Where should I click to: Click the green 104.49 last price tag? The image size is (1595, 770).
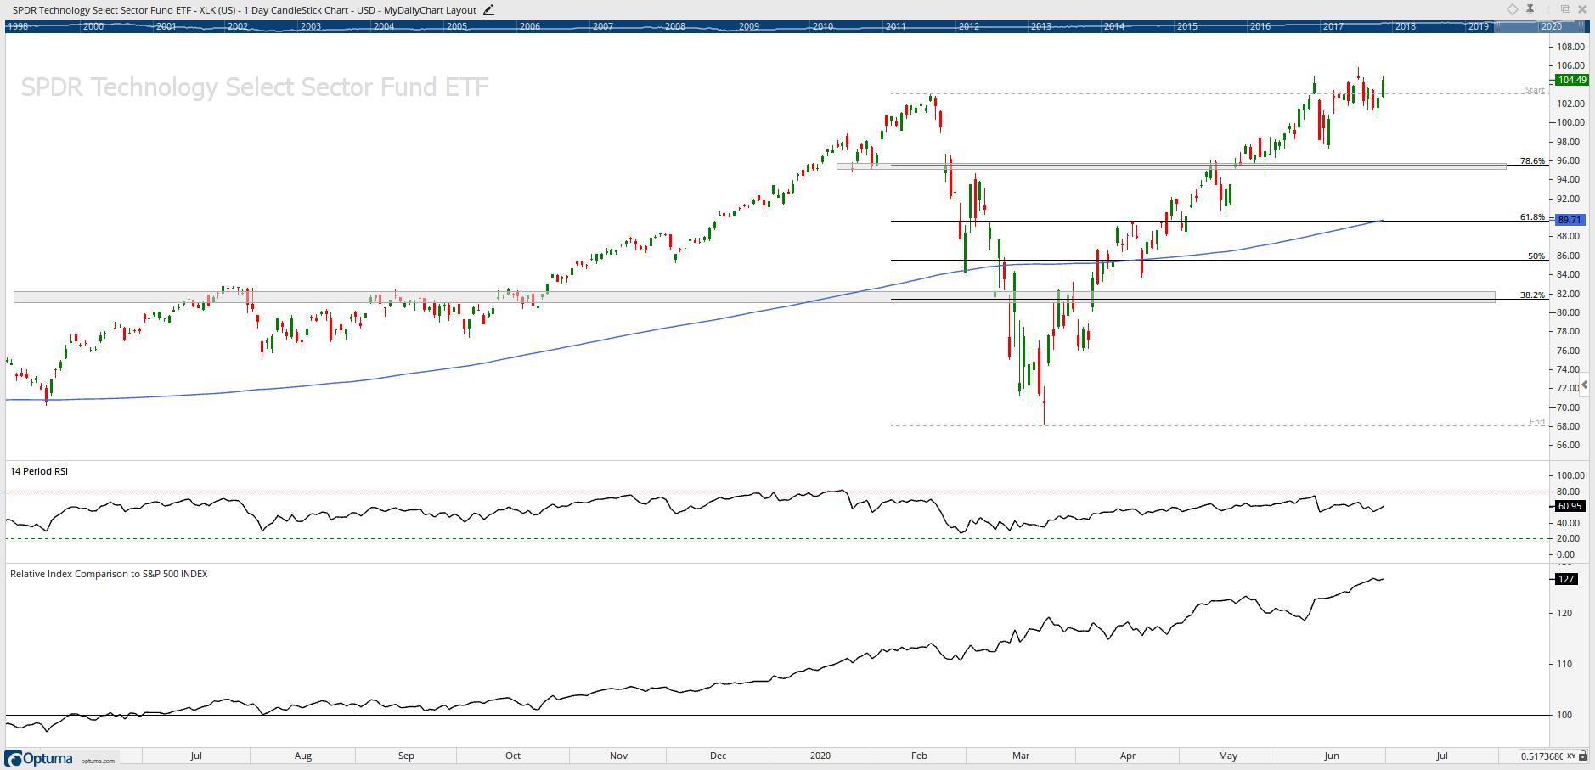click(x=1571, y=80)
